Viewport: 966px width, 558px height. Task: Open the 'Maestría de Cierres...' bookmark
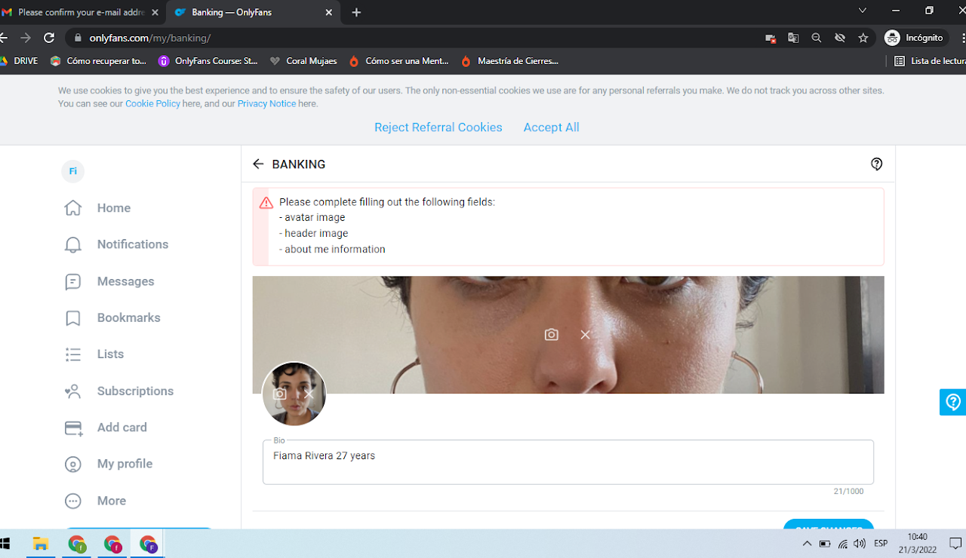click(509, 61)
